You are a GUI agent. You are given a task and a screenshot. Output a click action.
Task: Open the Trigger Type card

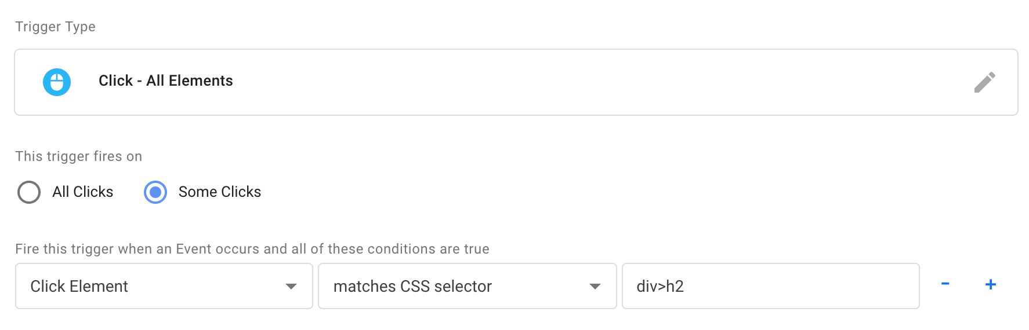(x=516, y=82)
